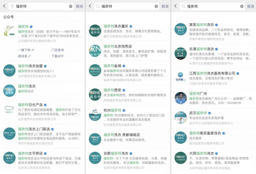Open avatar of 合肥福奈特洗衣
256x174 pixels.
coord(95,158)
